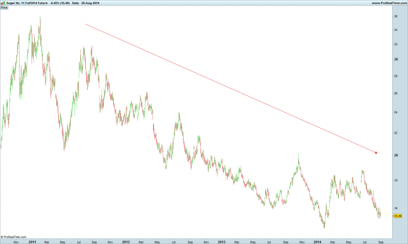This screenshot has width=408, height=244.
Task: Click the 36 price axis label
Action: coord(396,16)
